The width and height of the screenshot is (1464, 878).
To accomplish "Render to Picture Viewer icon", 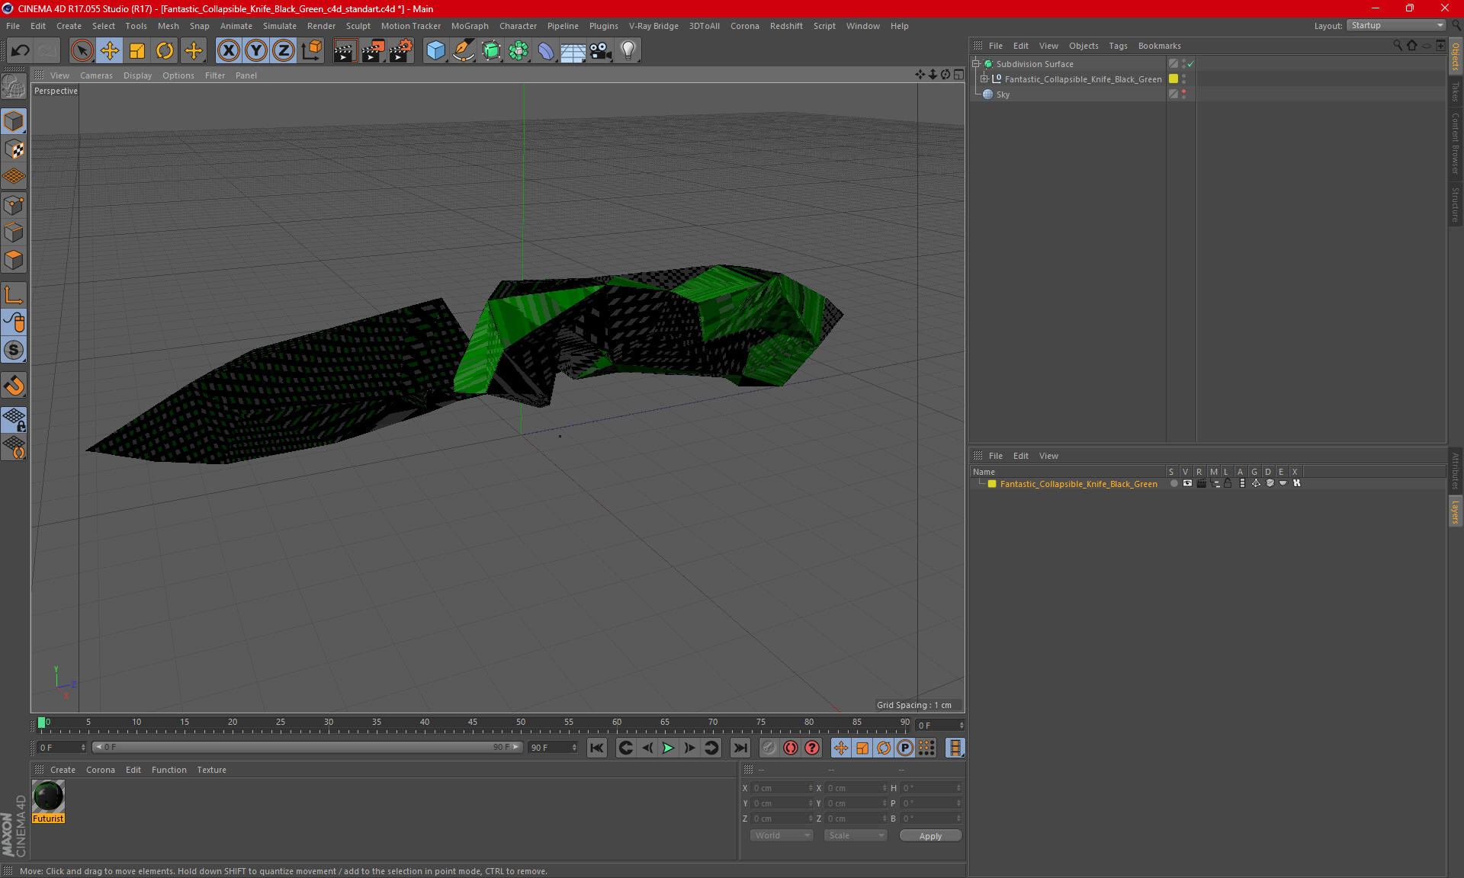I will [x=373, y=51].
